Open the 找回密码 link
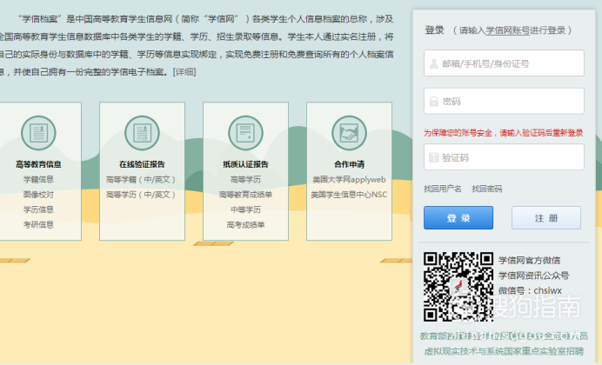Screen dimensions: 602x365 (487, 189)
